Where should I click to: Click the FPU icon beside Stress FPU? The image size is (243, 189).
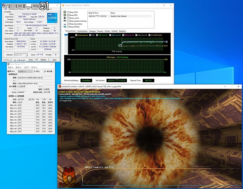[65, 15]
